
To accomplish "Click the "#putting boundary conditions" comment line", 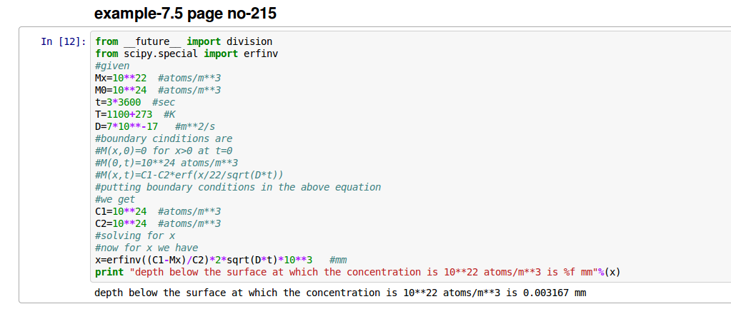I will [x=237, y=187].
